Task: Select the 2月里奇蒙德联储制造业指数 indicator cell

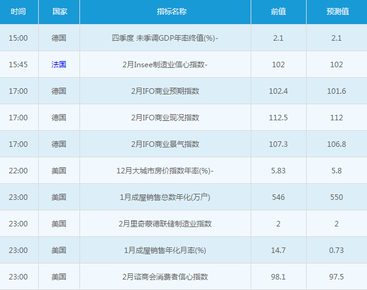Action: pos(165,223)
